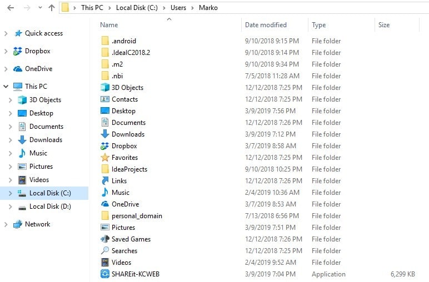Select the .android folder
429x282 pixels.
pyautogui.click(x=124, y=41)
